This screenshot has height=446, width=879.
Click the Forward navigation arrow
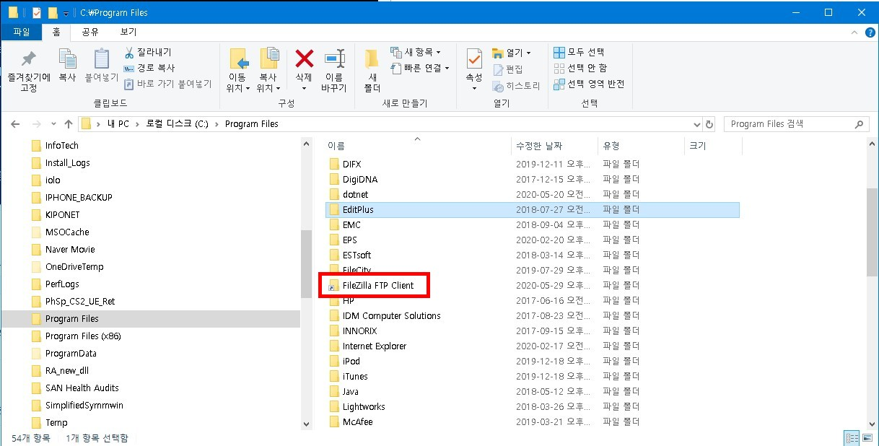[36, 123]
